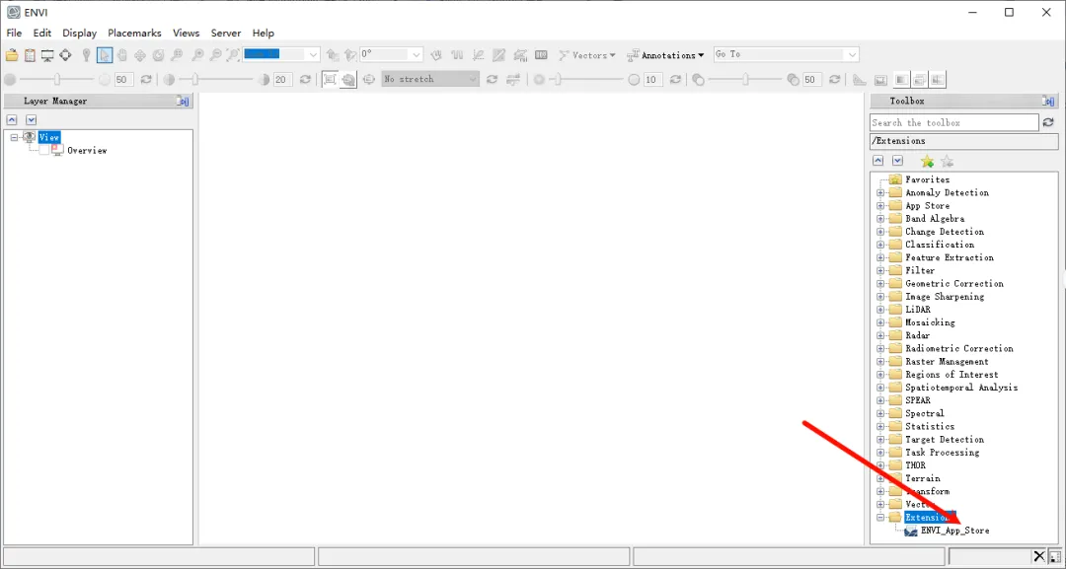This screenshot has width=1066, height=569.
Task: Open the Annotations dropdown menu
Action: pyautogui.click(x=665, y=55)
